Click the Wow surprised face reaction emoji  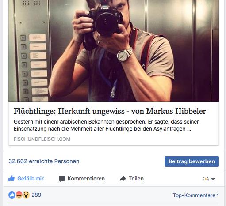point(26,195)
